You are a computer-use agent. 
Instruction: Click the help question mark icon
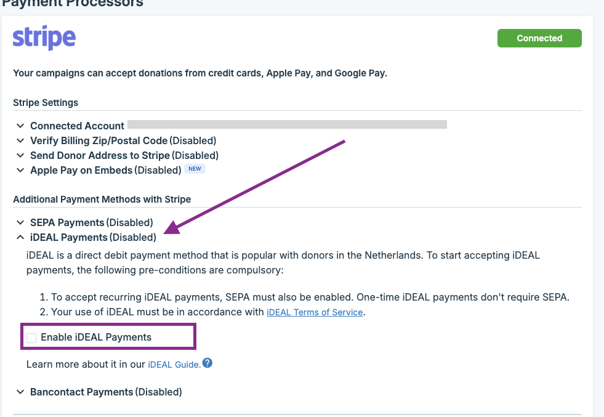pos(207,363)
